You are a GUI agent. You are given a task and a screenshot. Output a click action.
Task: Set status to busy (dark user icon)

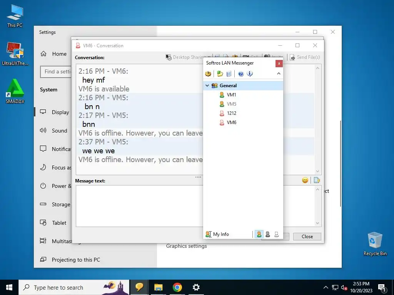coord(268,234)
